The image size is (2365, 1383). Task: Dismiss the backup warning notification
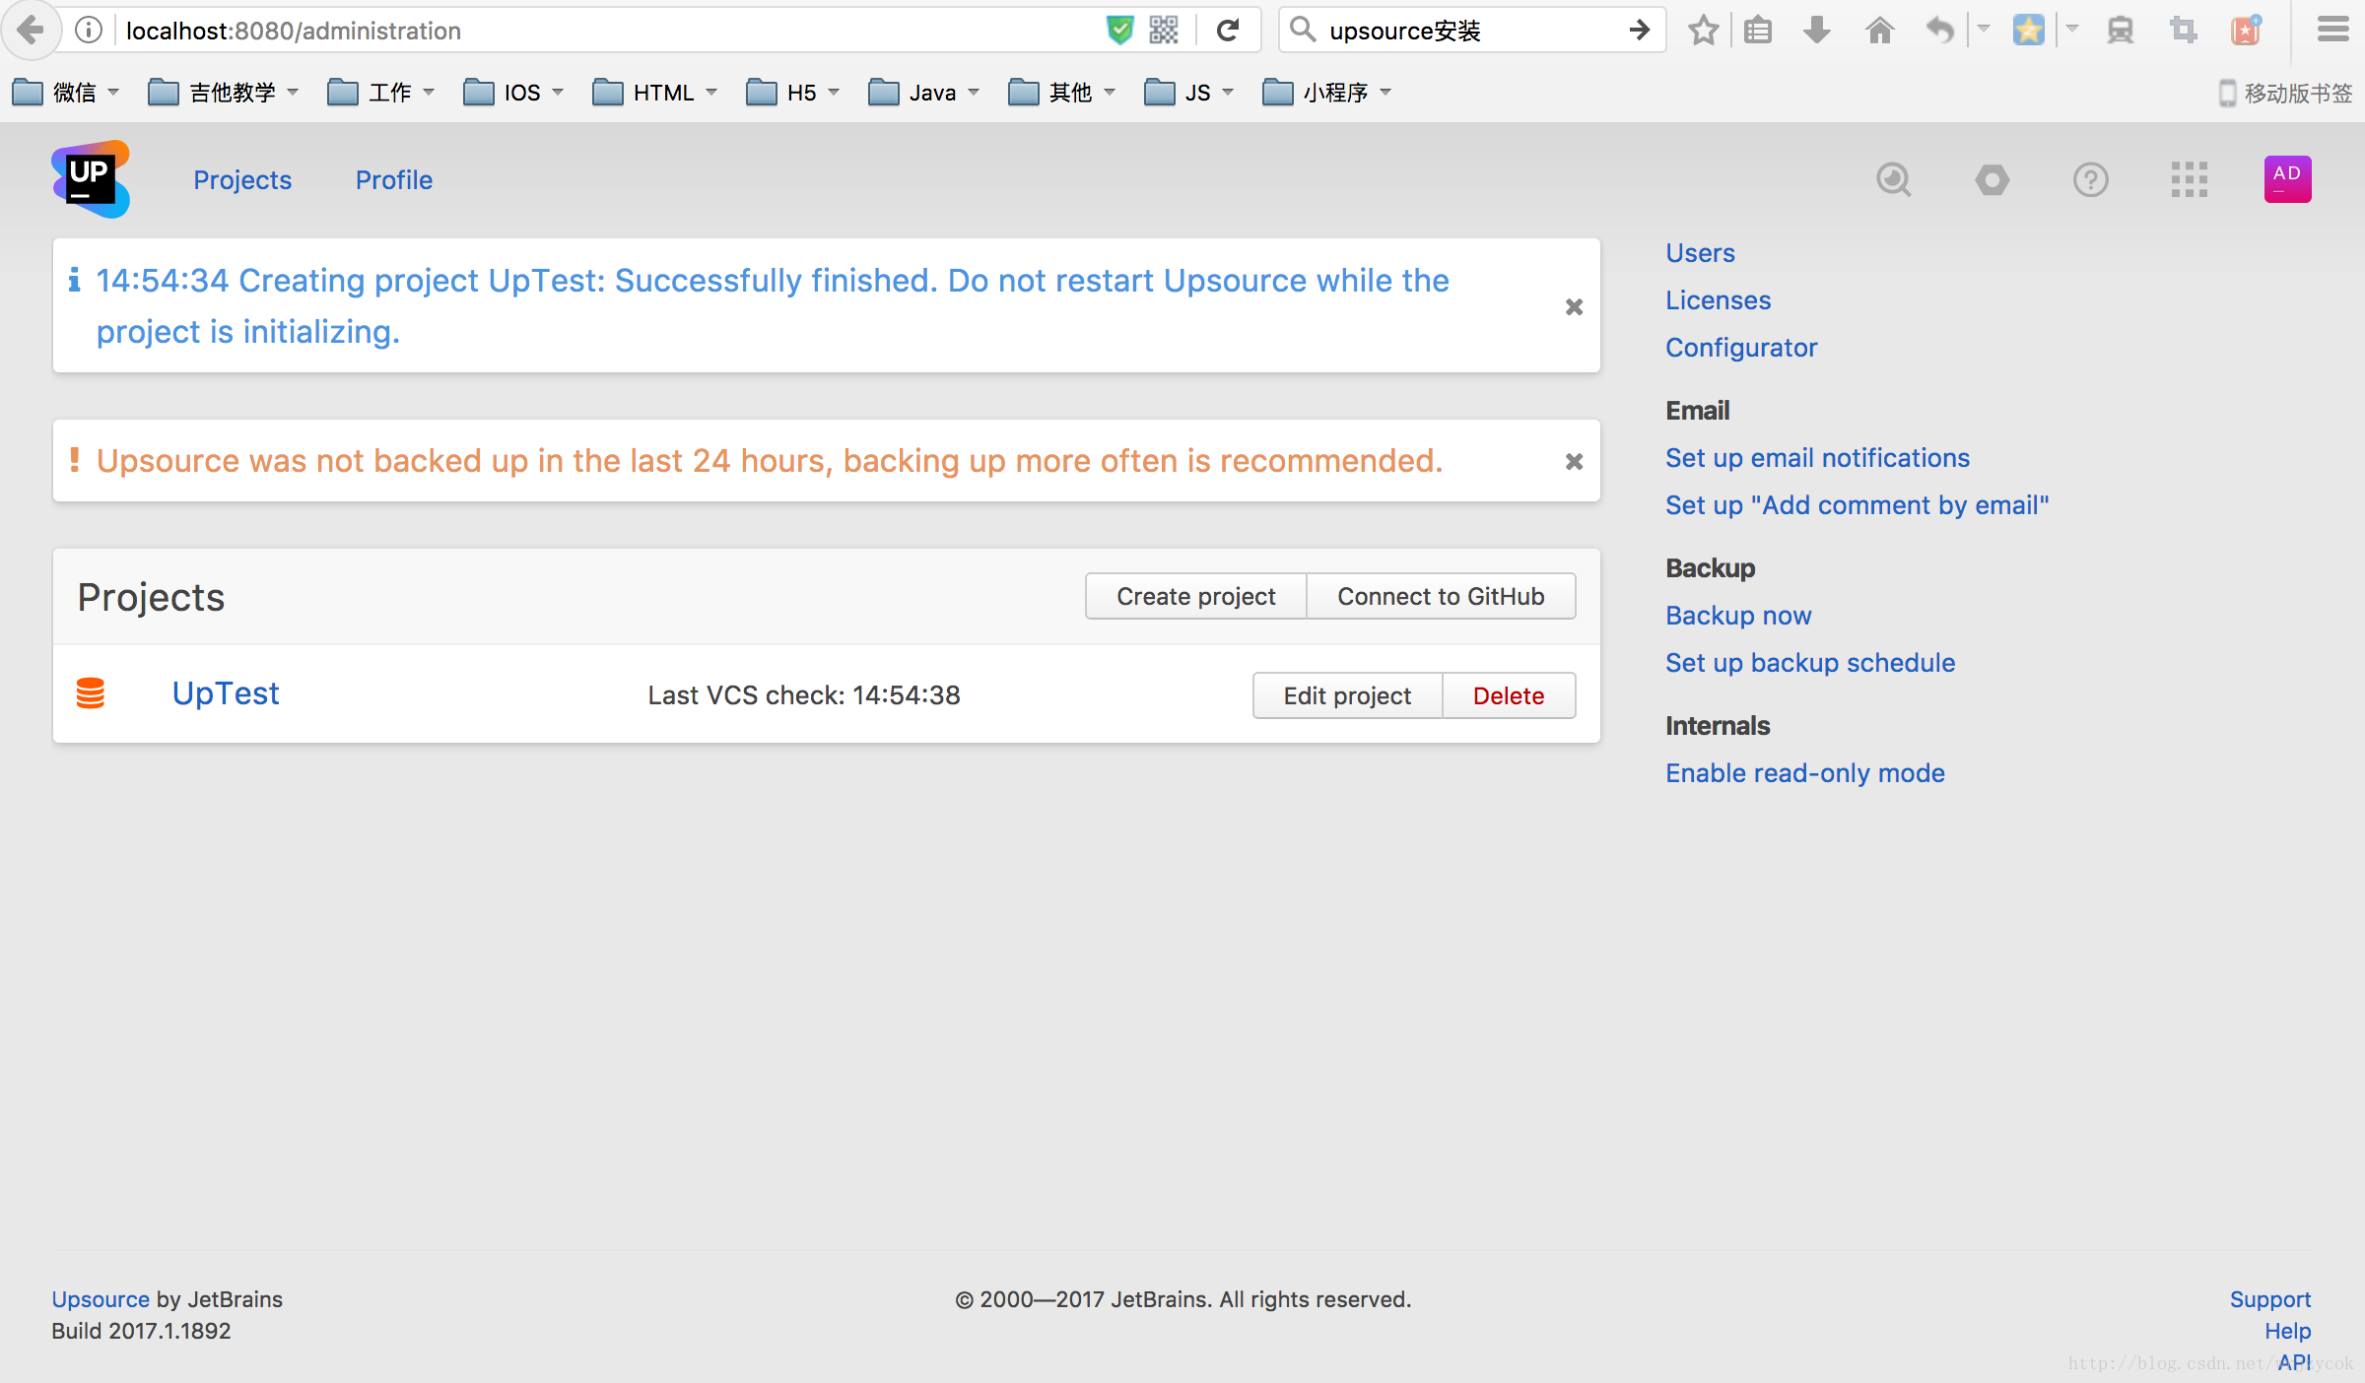pyautogui.click(x=1574, y=461)
